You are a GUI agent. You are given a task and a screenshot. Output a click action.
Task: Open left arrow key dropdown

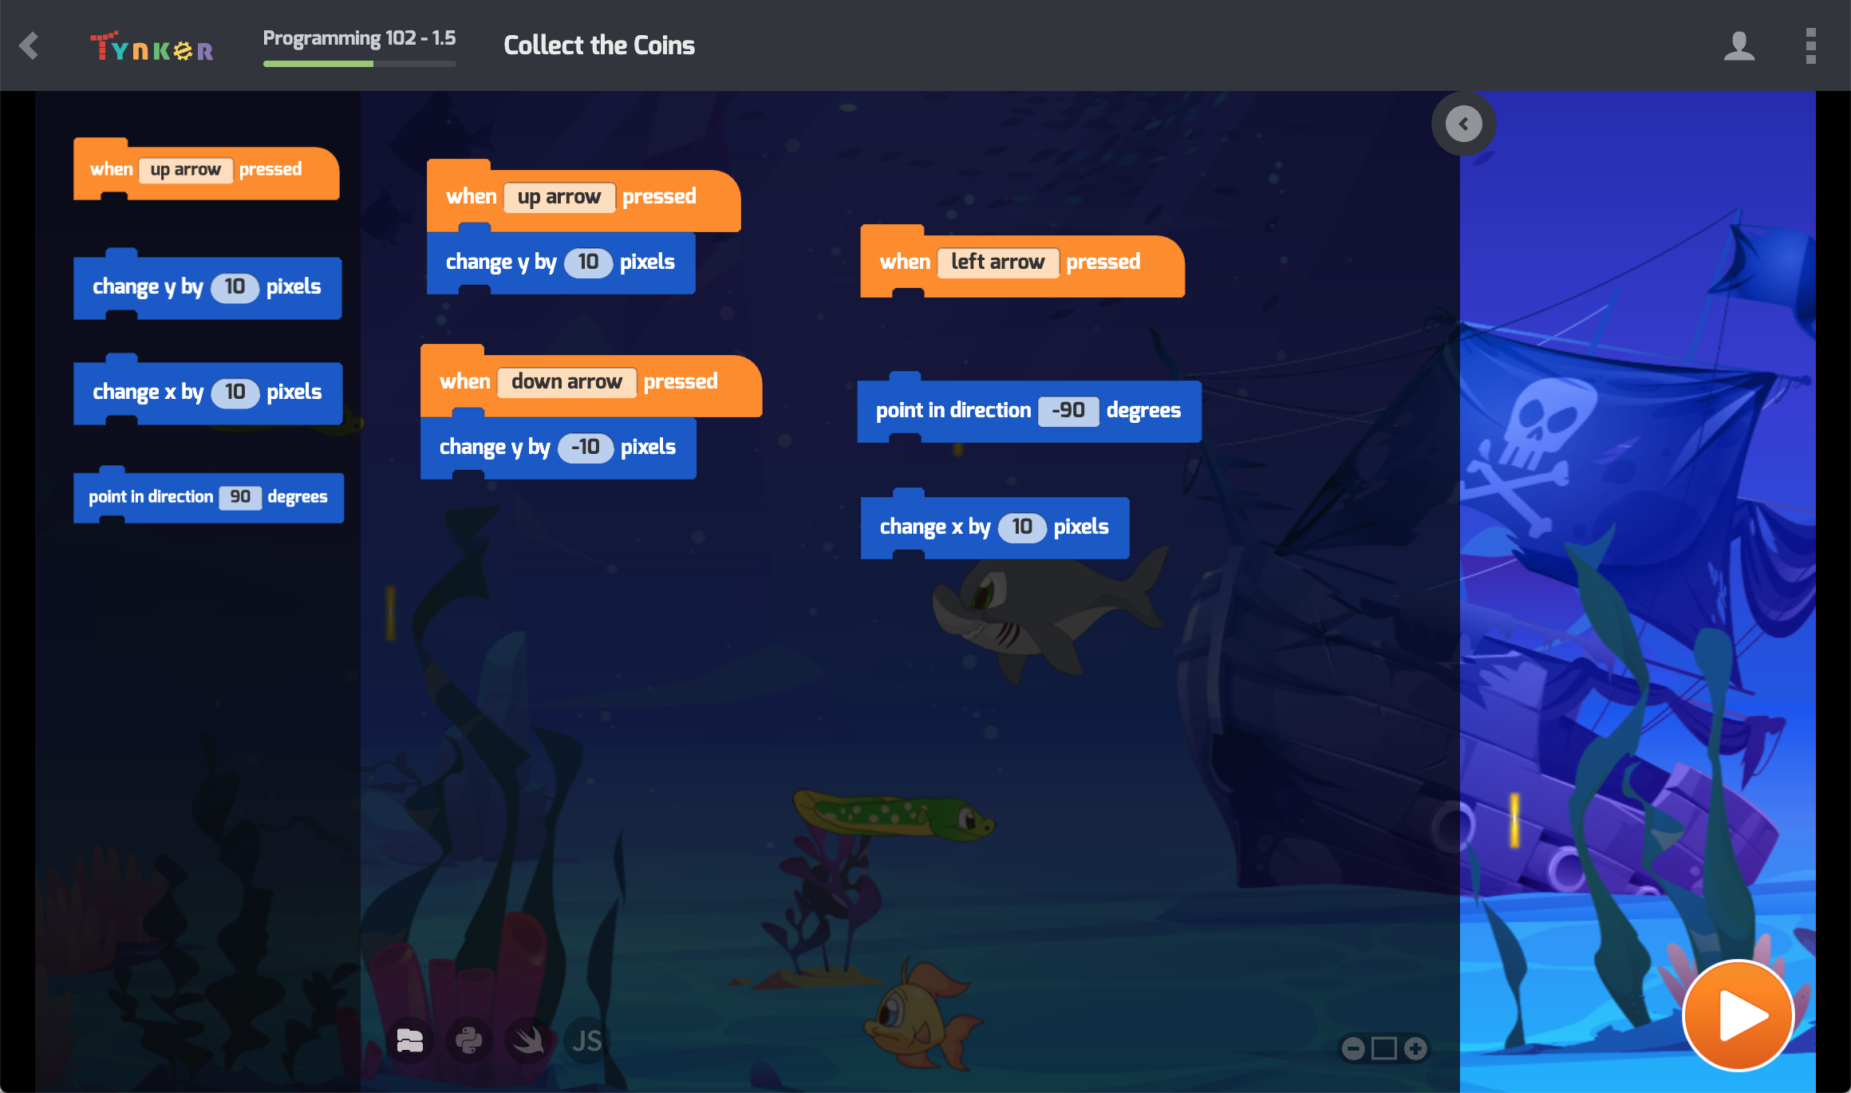coord(998,262)
